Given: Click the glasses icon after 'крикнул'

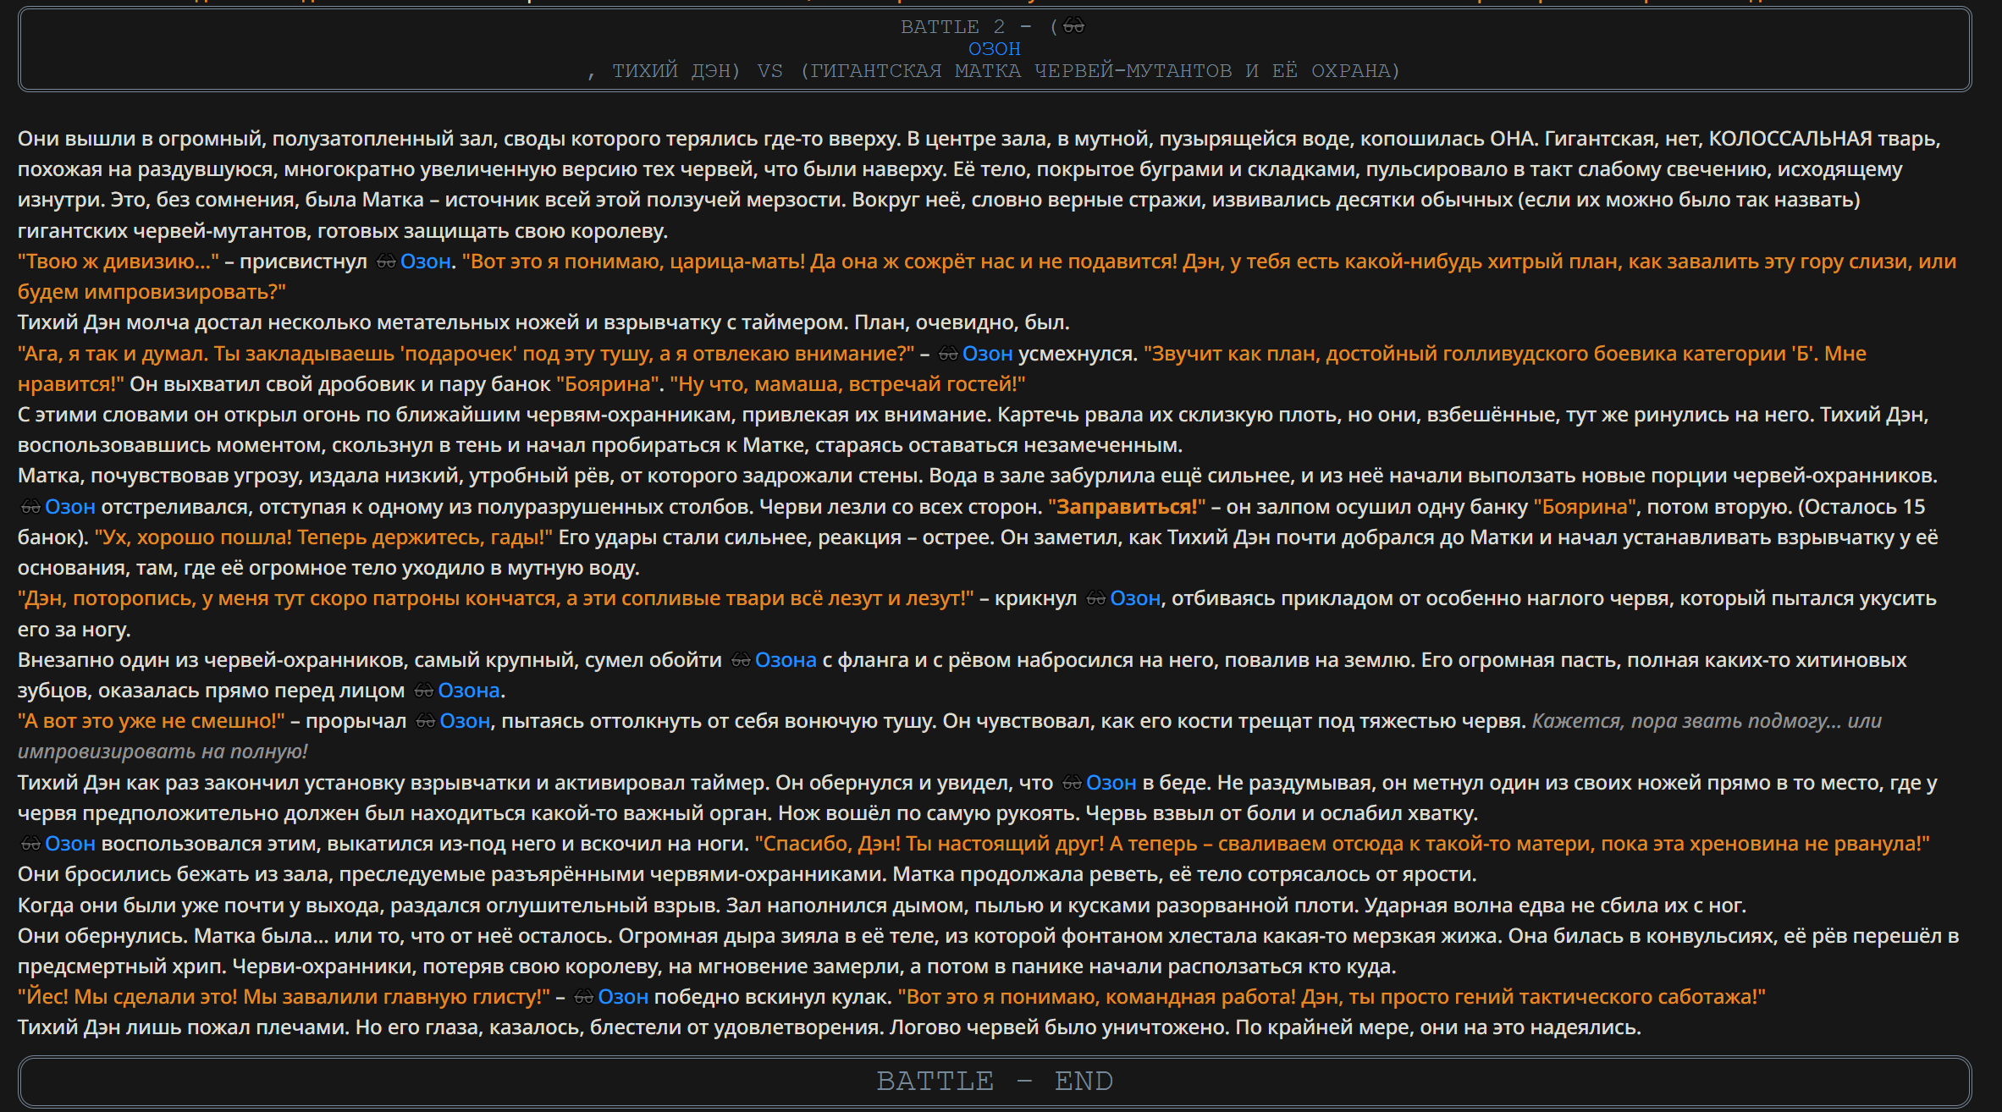Looking at the screenshot, I should [1096, 599].
